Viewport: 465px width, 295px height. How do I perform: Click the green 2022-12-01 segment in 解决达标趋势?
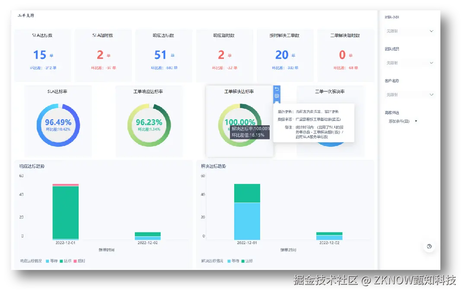247,193
